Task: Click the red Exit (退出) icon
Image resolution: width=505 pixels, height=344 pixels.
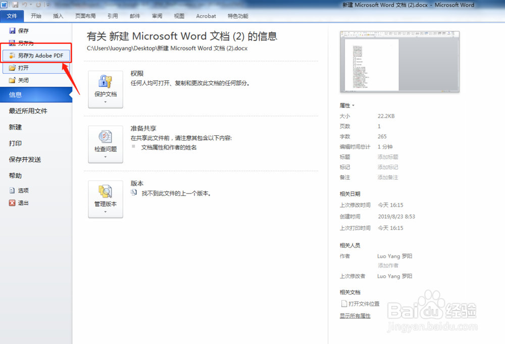Action: [x=12, y=203]
